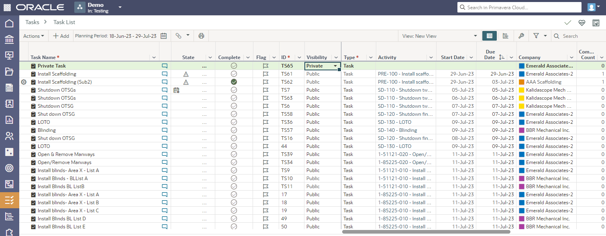
Task: Switch to Gantt chart view icon
Action: click(x=505, y=36)
